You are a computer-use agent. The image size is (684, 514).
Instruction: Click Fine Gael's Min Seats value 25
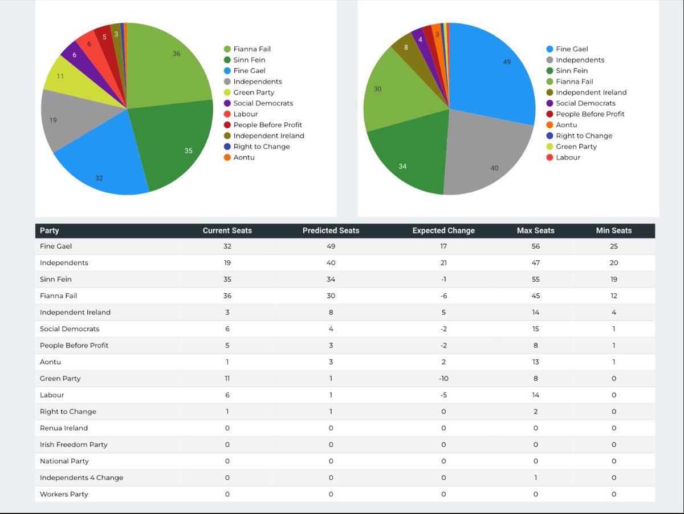[x=614, y=246]
